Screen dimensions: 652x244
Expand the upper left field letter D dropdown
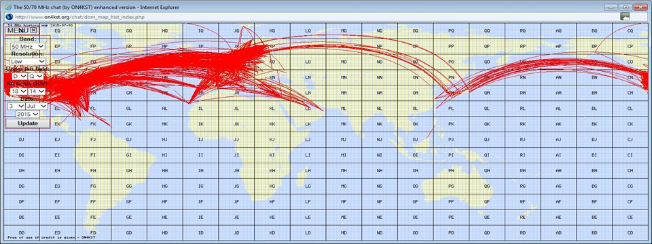[19, 77]
